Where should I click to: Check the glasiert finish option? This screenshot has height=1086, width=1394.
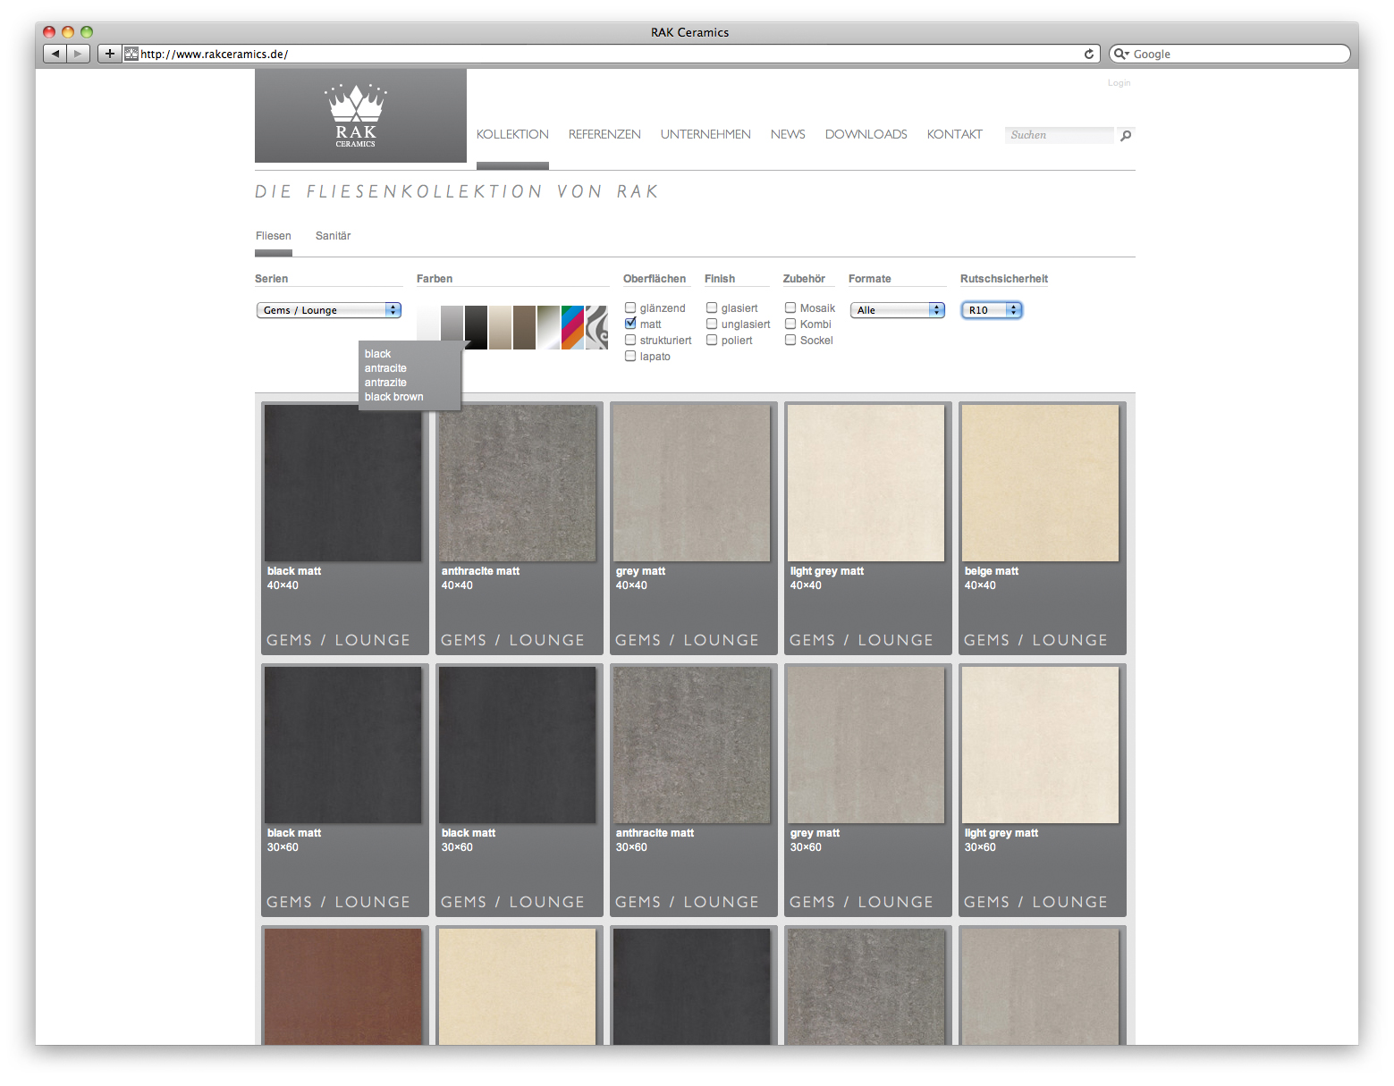712,307
